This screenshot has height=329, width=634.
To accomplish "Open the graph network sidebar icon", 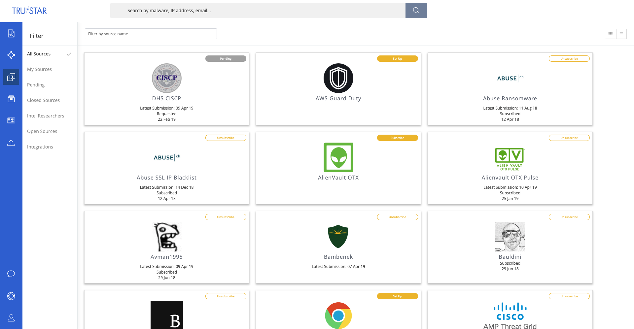I will (11, 55).
